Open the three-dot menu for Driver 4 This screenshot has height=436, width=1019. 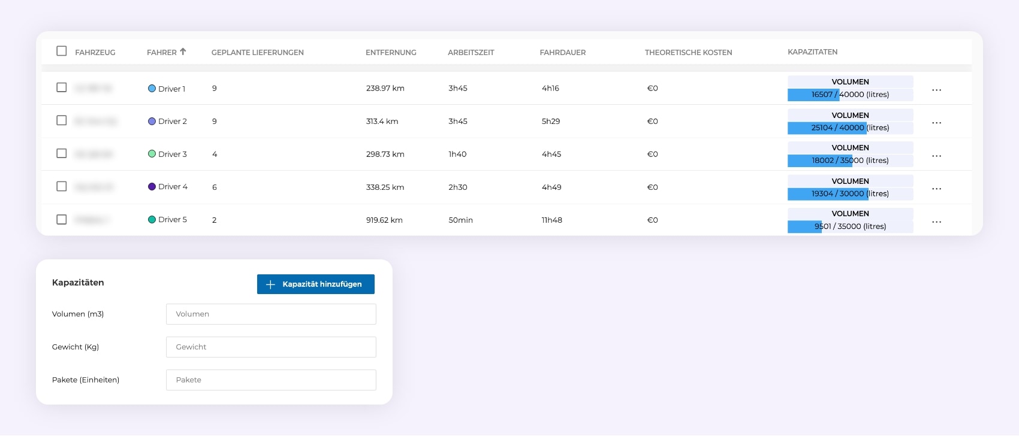(936, 189)
